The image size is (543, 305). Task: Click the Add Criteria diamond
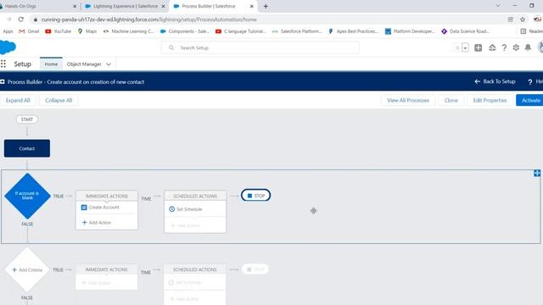[27, 269]
